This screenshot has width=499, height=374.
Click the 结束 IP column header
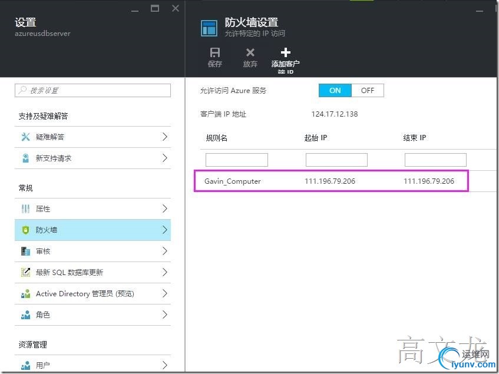point(415,138)
